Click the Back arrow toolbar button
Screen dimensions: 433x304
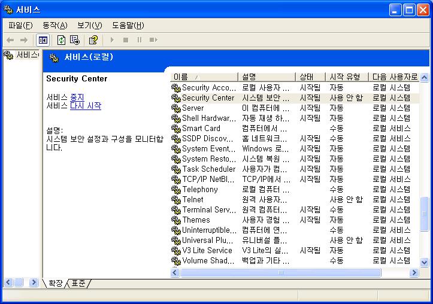pos(10,40)
